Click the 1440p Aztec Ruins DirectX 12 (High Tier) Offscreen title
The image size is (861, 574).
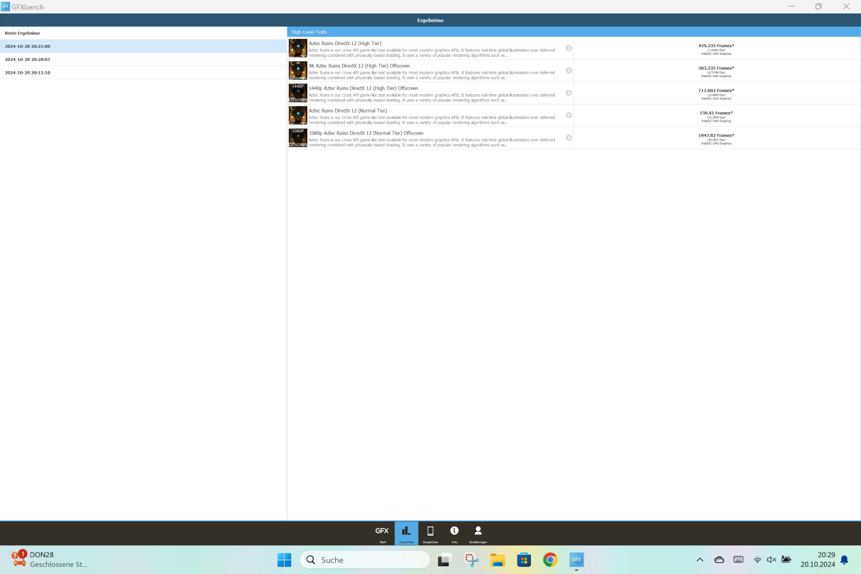pyautogui.click(x=364, y=88)
